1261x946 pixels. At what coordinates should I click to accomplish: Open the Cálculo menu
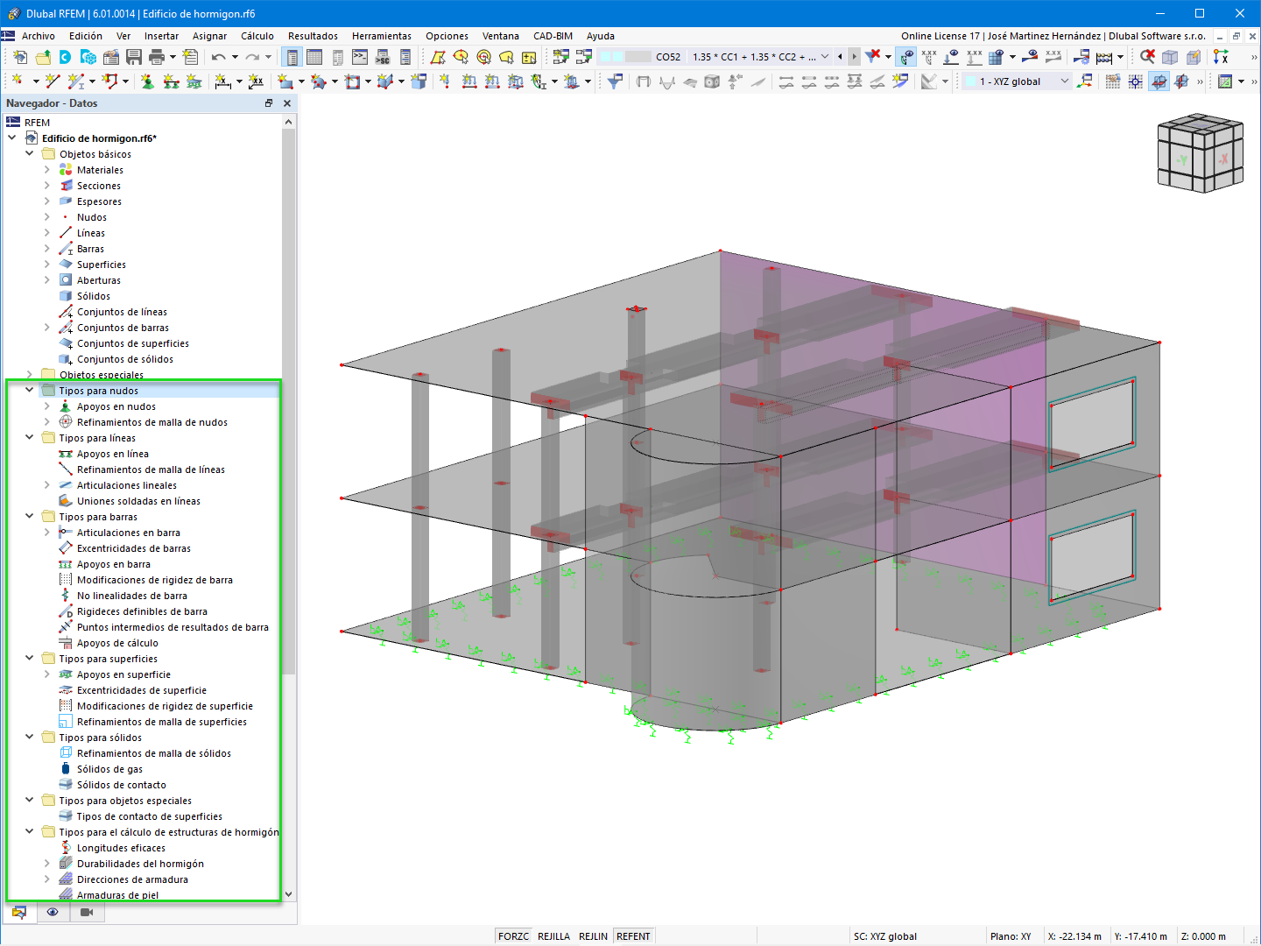(257, 36)
